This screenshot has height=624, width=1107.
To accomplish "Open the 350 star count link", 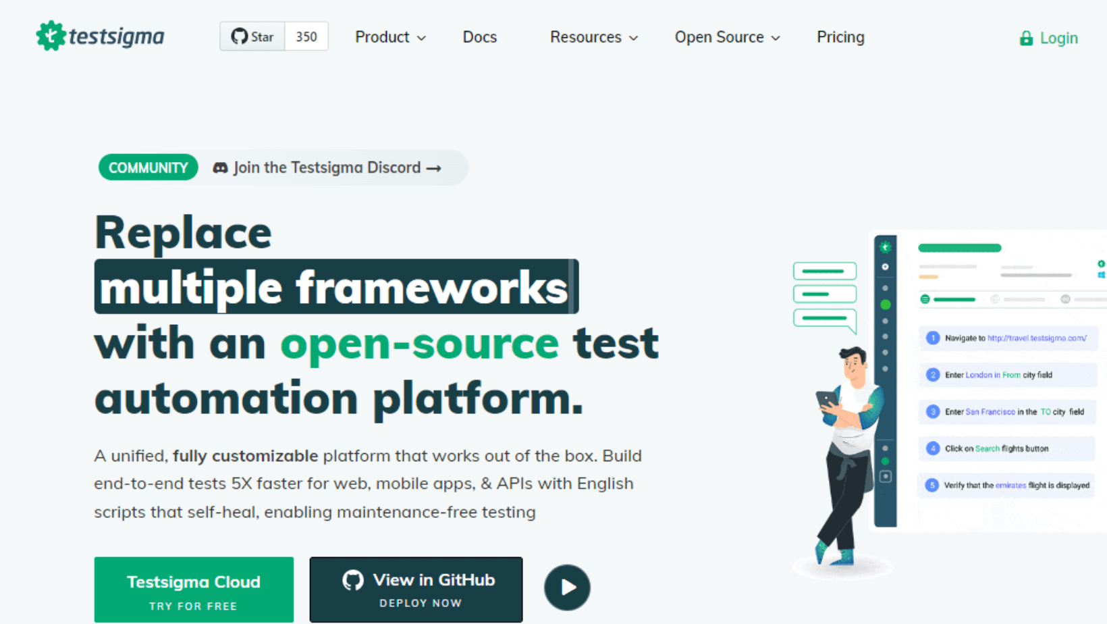I will click(x=306, y=36).
